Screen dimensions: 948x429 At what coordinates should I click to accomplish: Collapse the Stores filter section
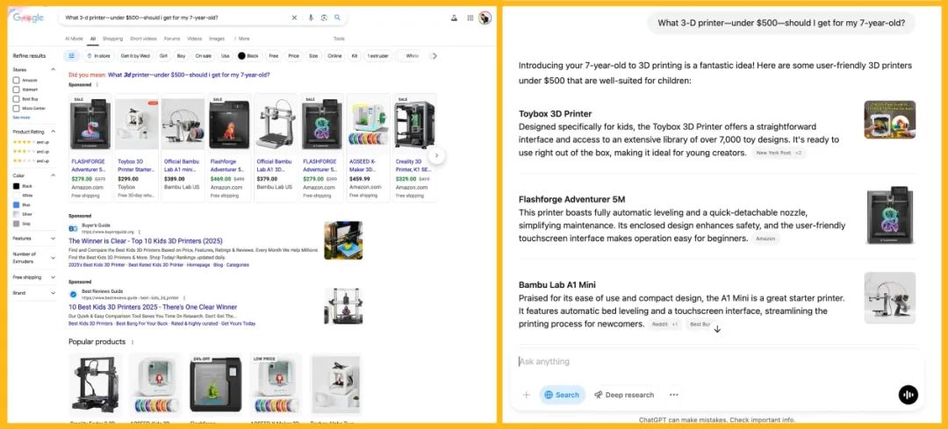(x=53, y=69)
